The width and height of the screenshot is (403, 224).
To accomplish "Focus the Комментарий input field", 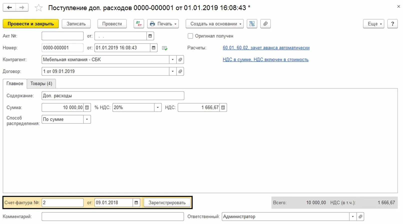I will pos(113,216).
